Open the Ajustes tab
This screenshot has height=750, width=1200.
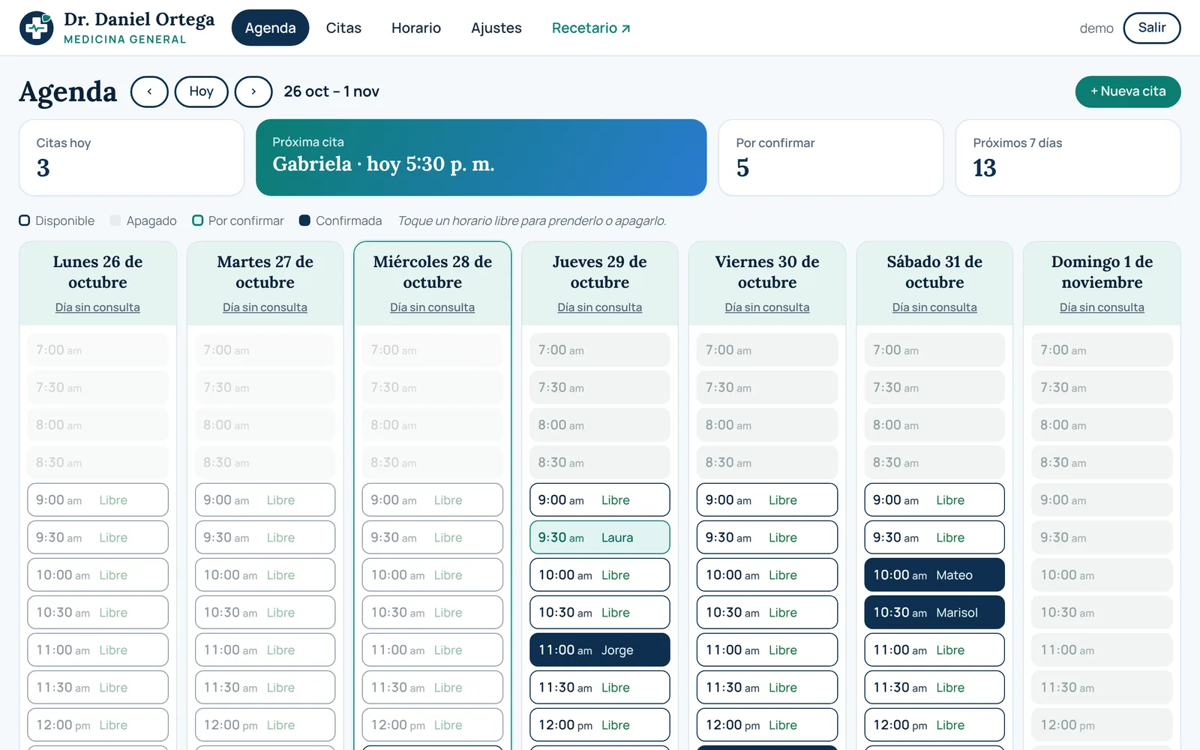(496, 28)
